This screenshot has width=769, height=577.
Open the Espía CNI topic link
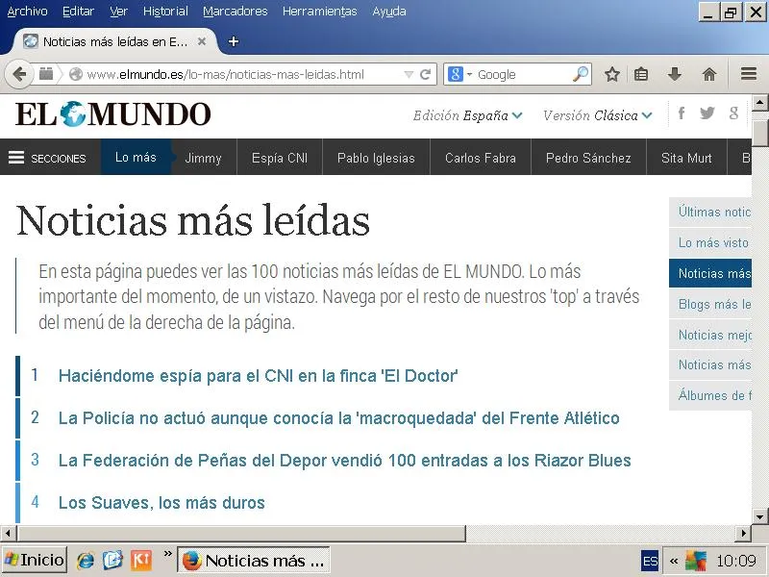tap(280, 158)
